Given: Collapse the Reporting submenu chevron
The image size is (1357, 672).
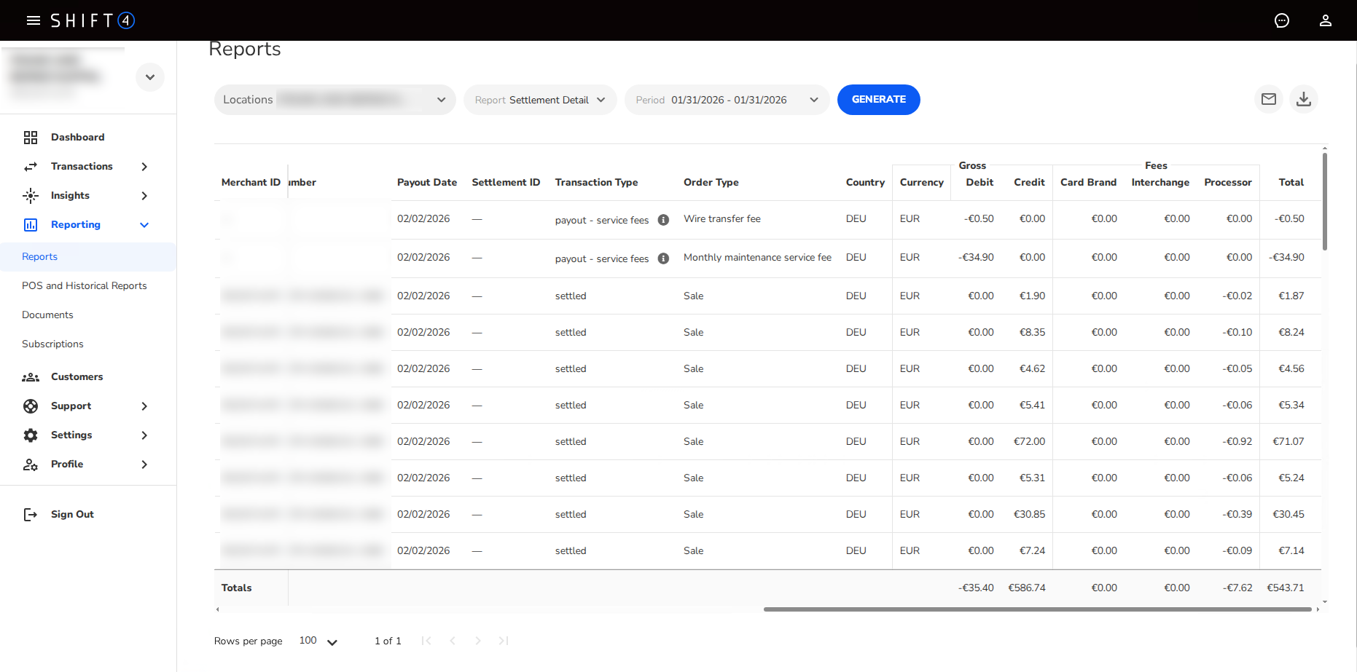Looking at the screenshot, I should click(x=144, y=225).
